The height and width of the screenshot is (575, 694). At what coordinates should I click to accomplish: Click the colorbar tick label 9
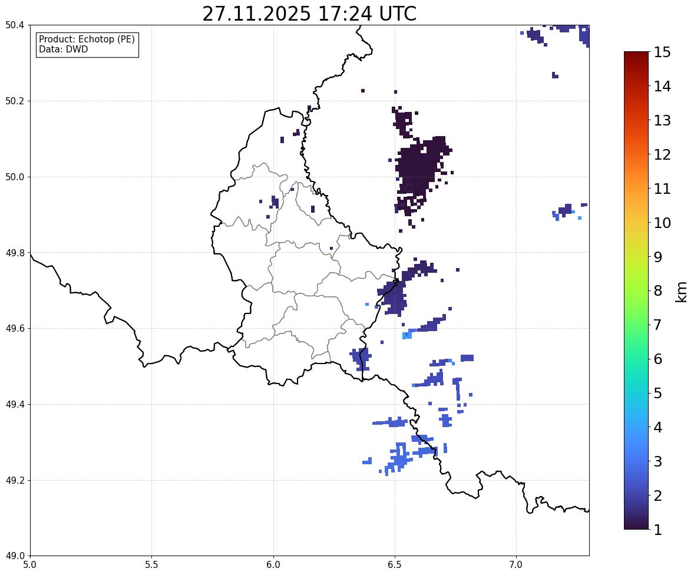click(x=657, y=257)
